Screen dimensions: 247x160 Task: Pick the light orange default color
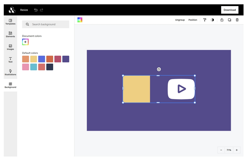25,59
